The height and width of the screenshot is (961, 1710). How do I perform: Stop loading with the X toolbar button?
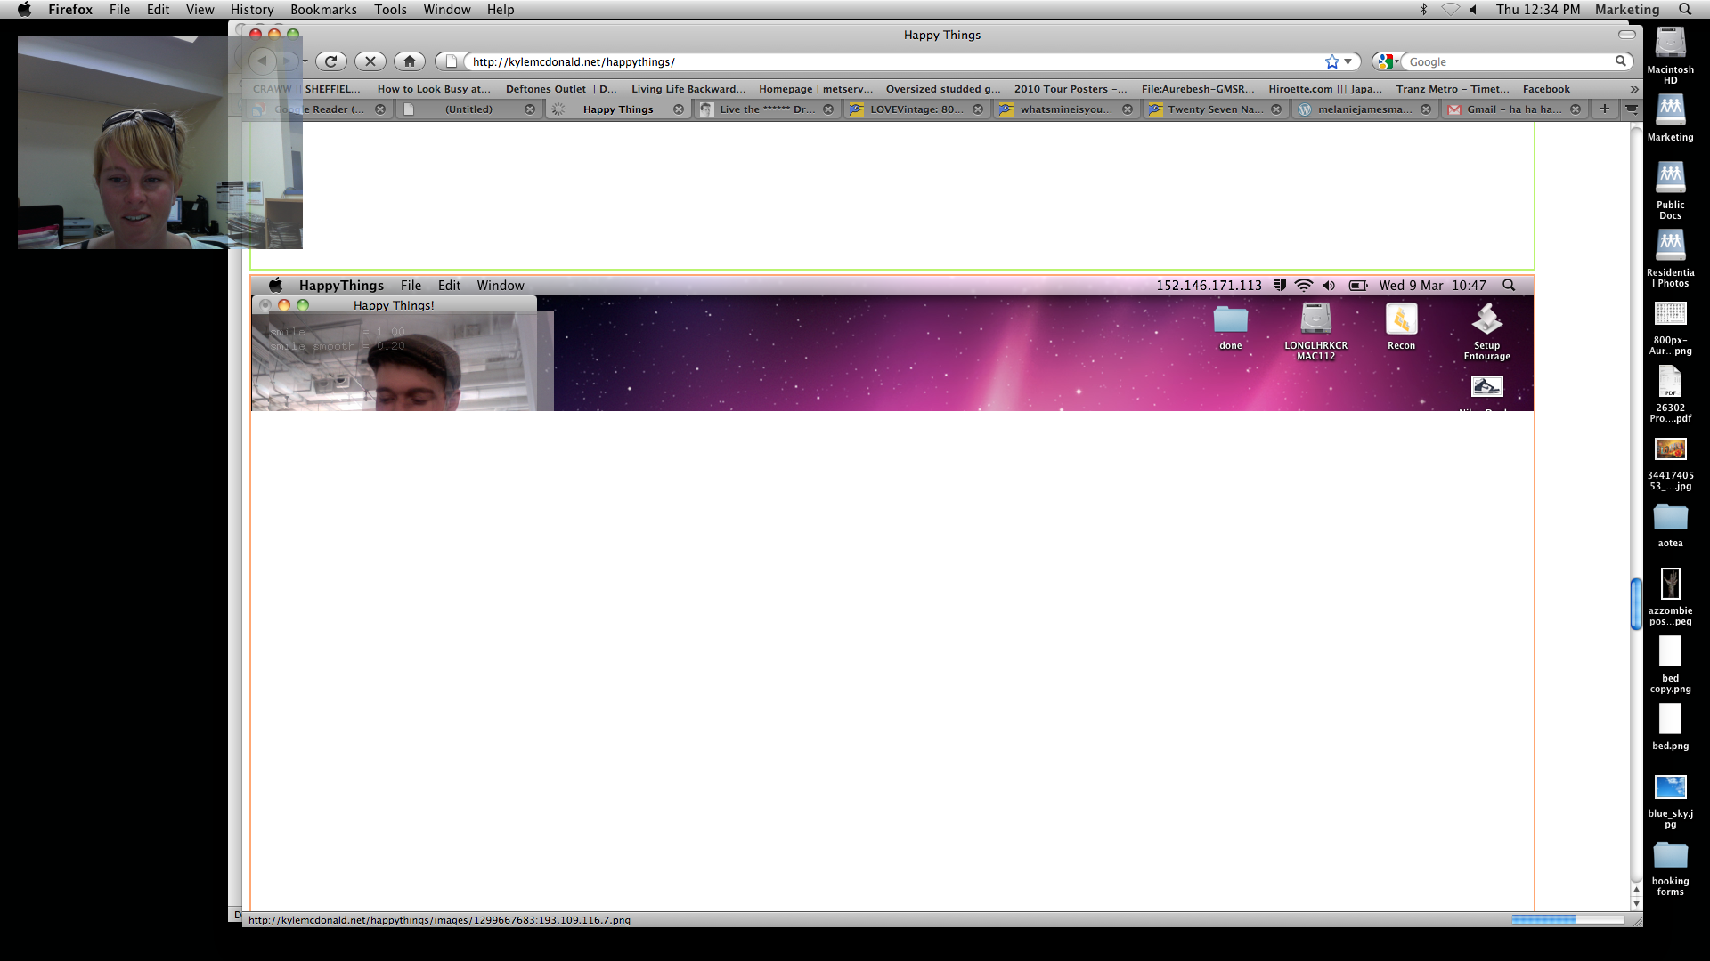click(x=370, y=61)
